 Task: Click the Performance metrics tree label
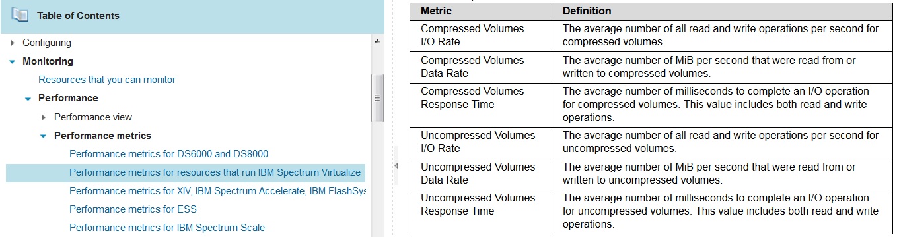click(102, 136)
